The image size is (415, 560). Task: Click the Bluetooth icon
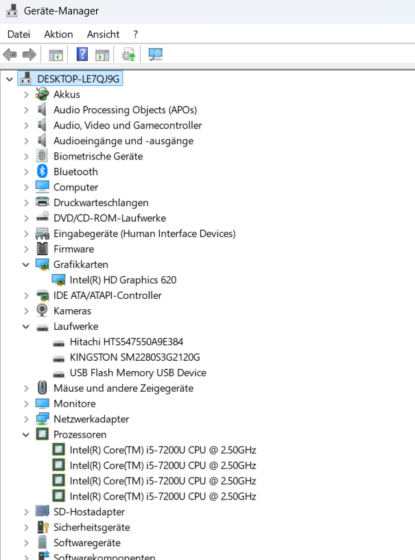(x=42, y=171)
